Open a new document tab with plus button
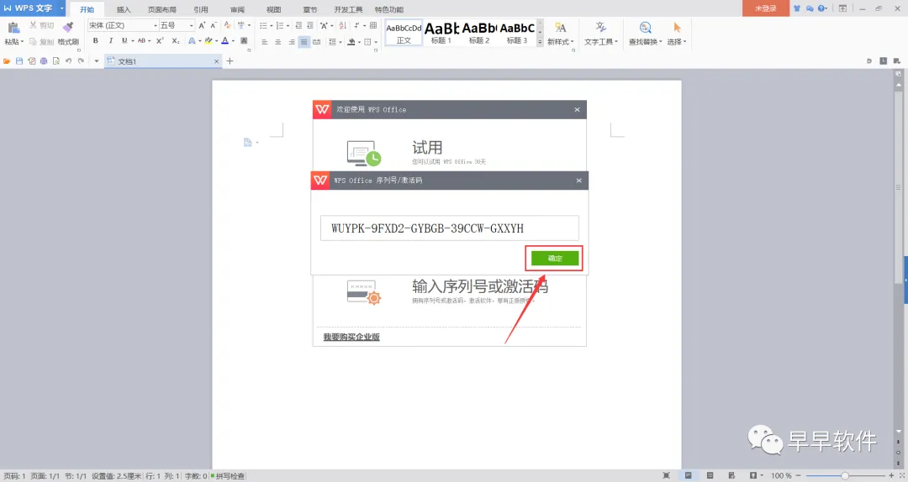Image resolution: width=908 pixels, height=482 pixels. (230, 60)
